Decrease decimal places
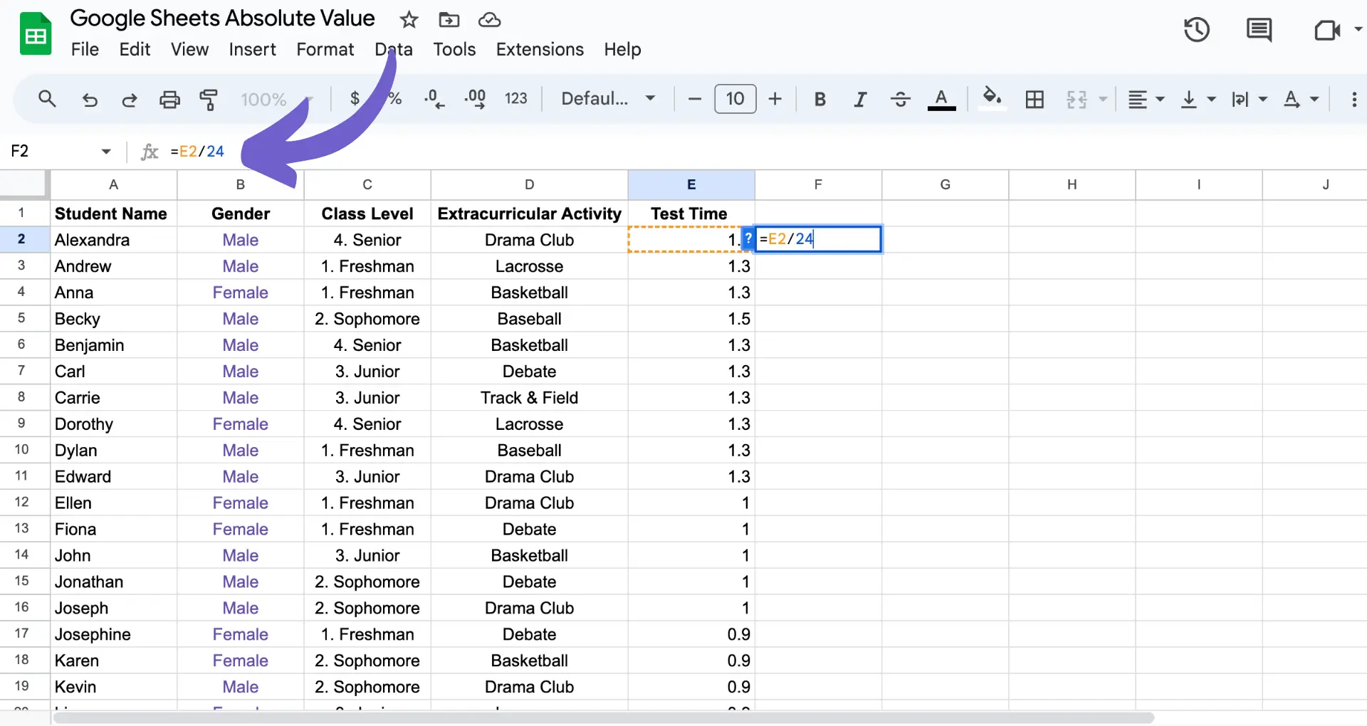 (434, 98)
